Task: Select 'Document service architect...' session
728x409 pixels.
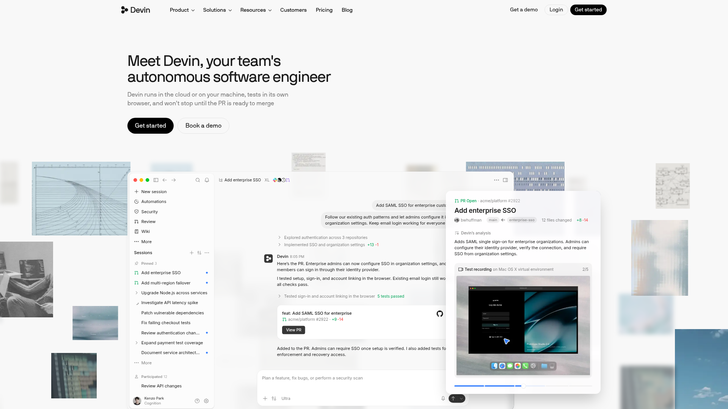Action: click(x=172, y=353)
